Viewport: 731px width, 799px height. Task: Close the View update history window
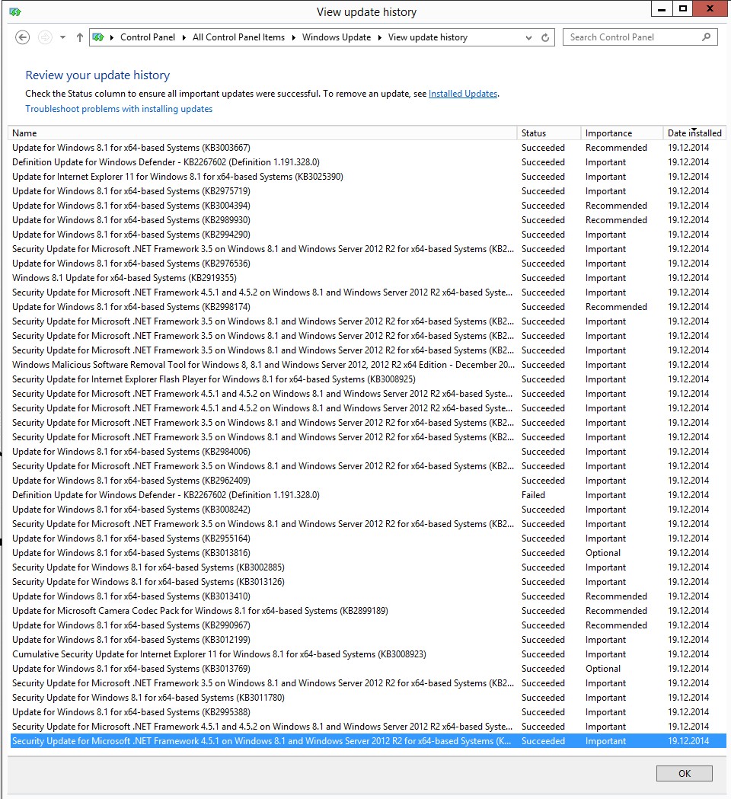click(x=710, y=8)
